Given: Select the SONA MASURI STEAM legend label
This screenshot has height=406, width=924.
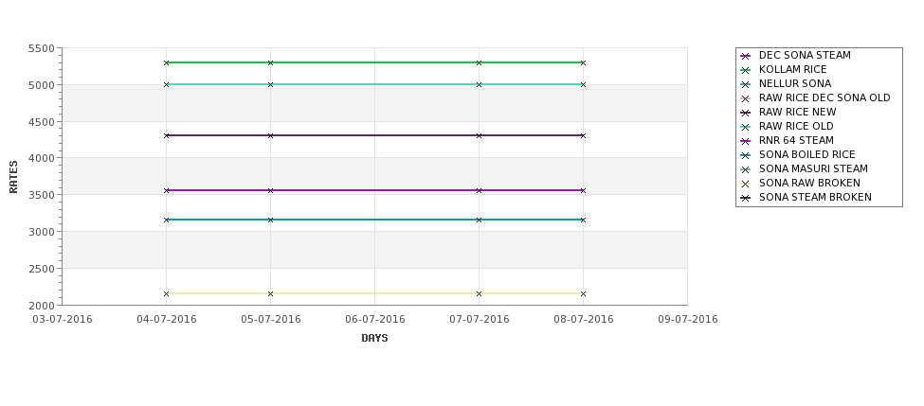Looking at the screenshot, I should tap(813, 168).
